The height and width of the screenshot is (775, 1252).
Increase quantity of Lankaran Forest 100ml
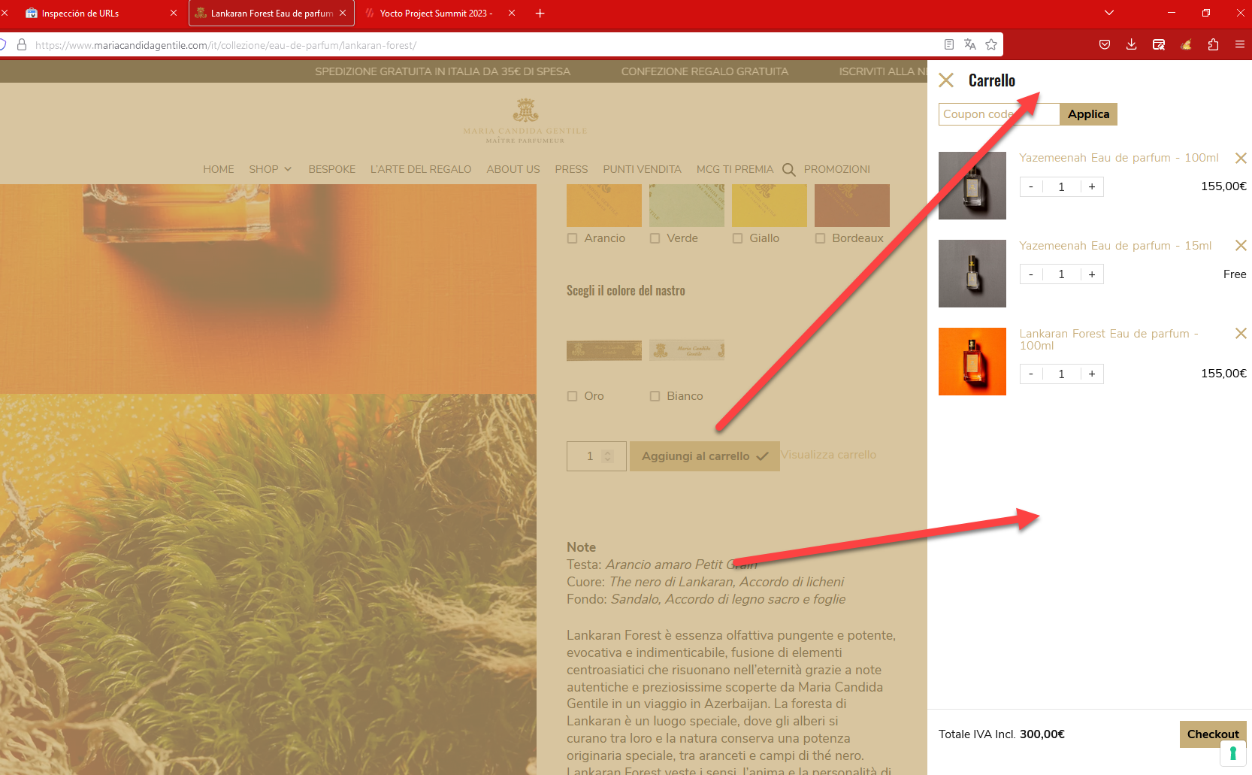[x=1092, y=374]
